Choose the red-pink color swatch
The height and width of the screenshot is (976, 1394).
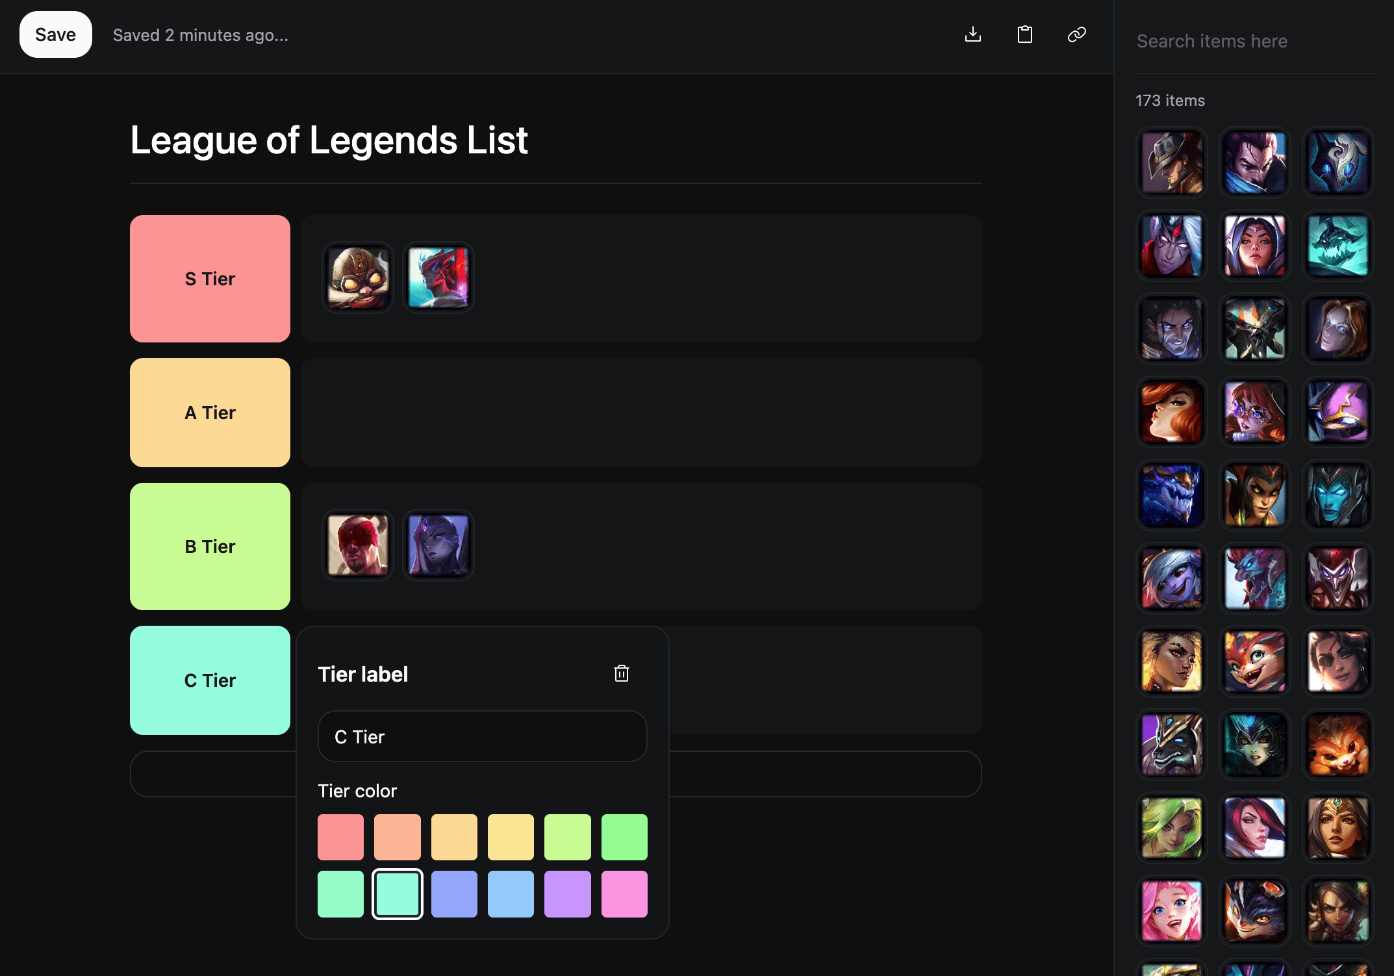[x=340, y=838]
